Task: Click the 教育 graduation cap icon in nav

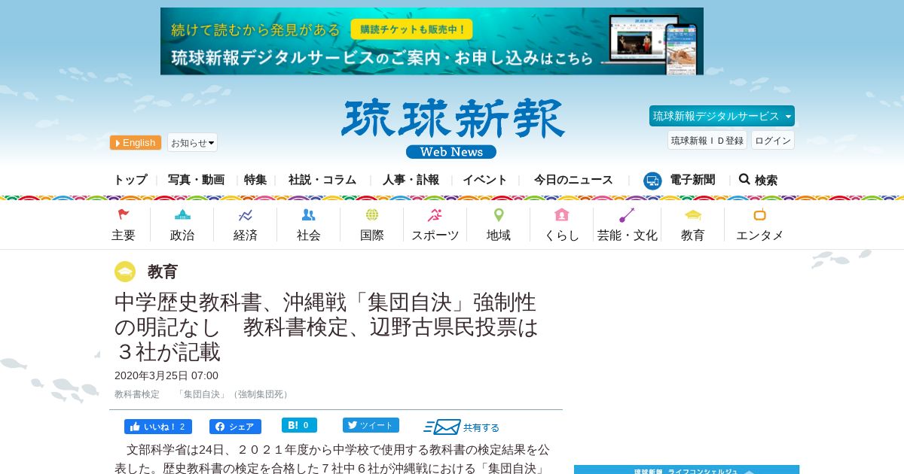Action: 692,215
